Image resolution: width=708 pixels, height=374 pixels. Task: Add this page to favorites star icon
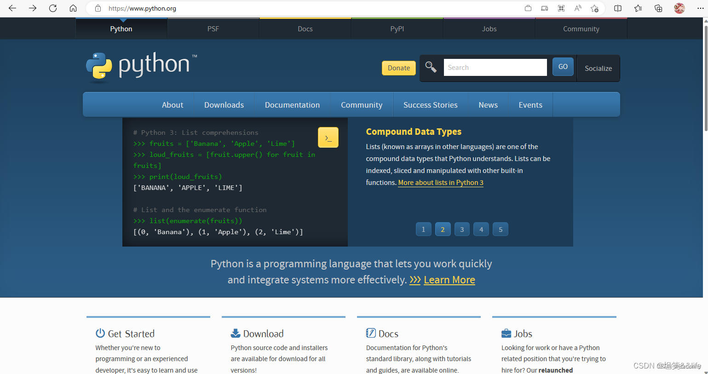(594, 8)
